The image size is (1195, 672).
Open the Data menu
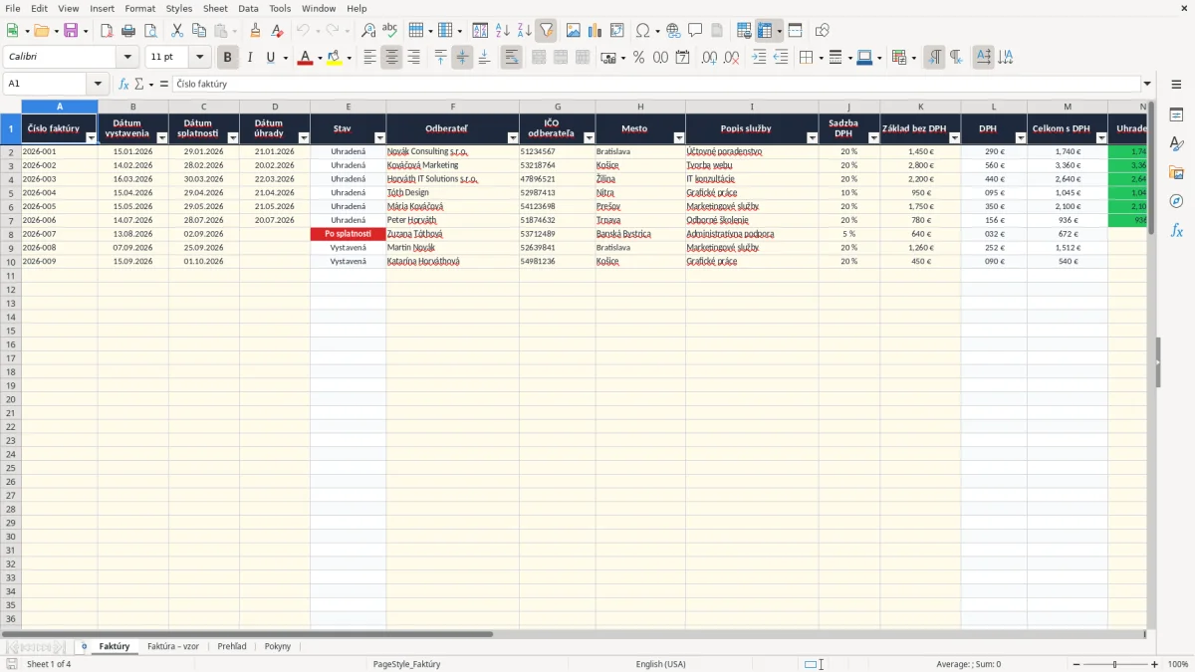[x=248, y=8]
